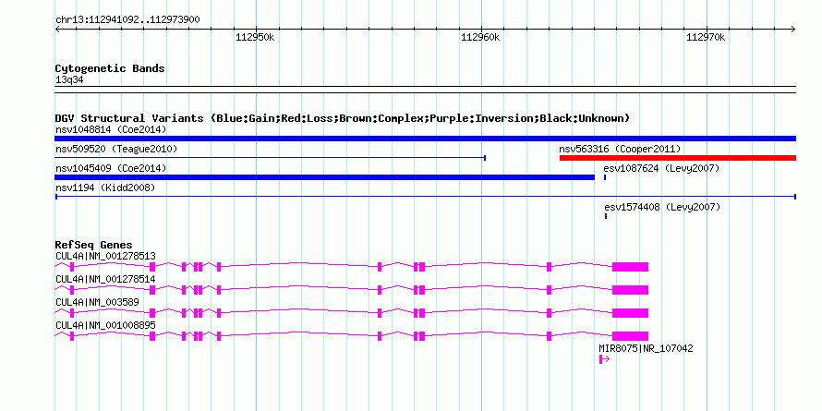Click the 112970k ruler tick label
Viewport: 822px width, 411px height.
click(707, 37)
